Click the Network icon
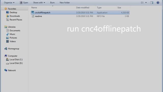163x92 pixels. pyautogui.click(x=6, y=71)
